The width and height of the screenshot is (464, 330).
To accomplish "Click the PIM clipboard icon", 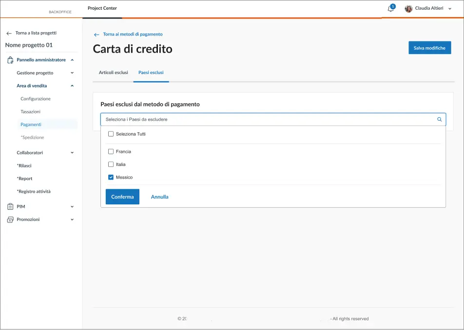I will click(10, 206).
